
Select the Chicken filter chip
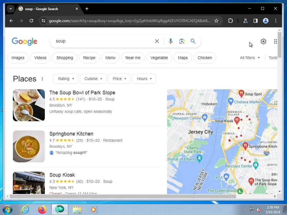tap(205, 58)
